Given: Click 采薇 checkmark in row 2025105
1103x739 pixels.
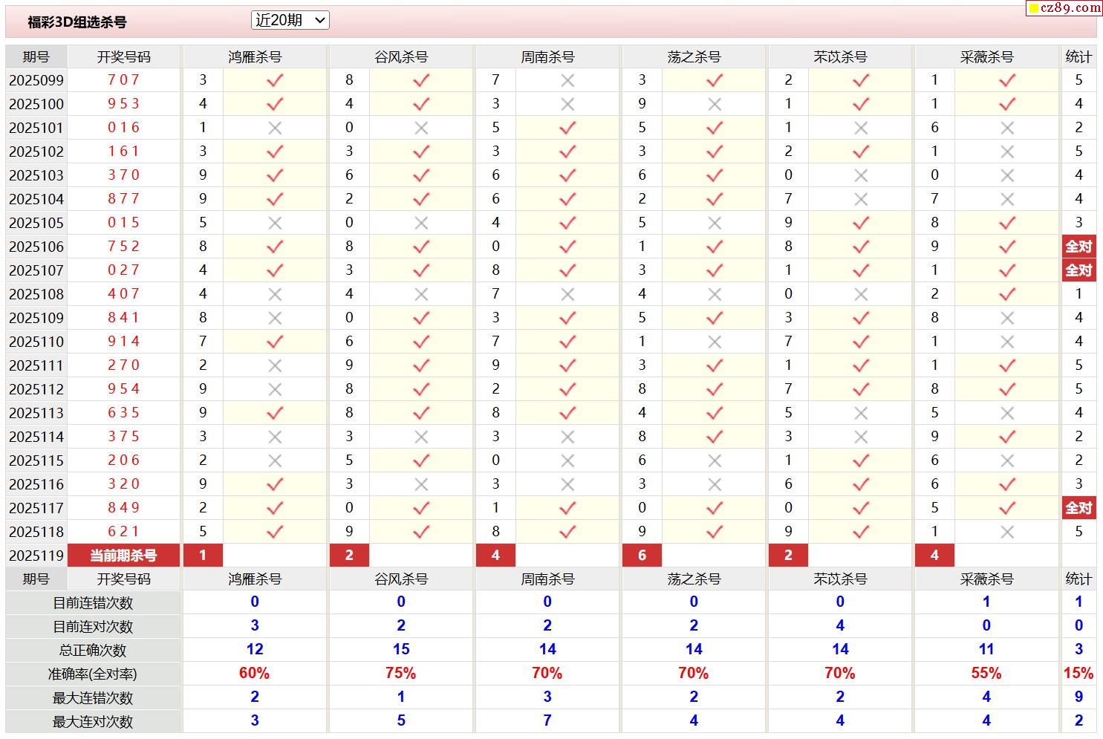Looking at the screenshot, I should [1006, 223].
